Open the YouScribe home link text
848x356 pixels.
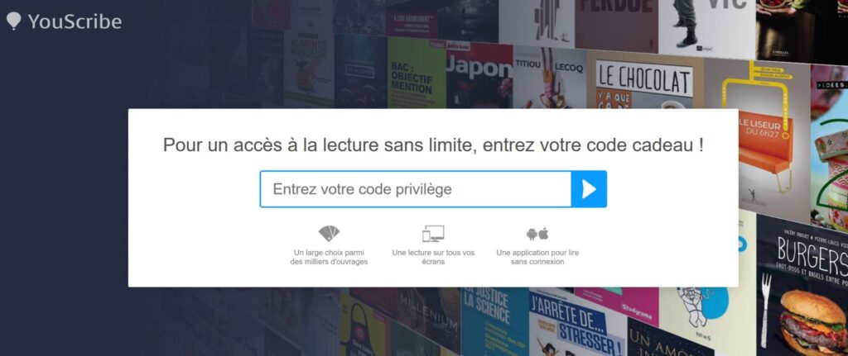tap(75, 21)
